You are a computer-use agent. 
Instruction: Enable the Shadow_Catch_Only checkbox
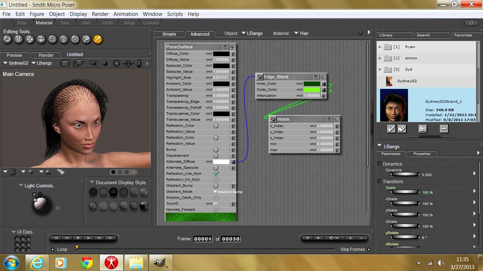click(x=216, y=198)
